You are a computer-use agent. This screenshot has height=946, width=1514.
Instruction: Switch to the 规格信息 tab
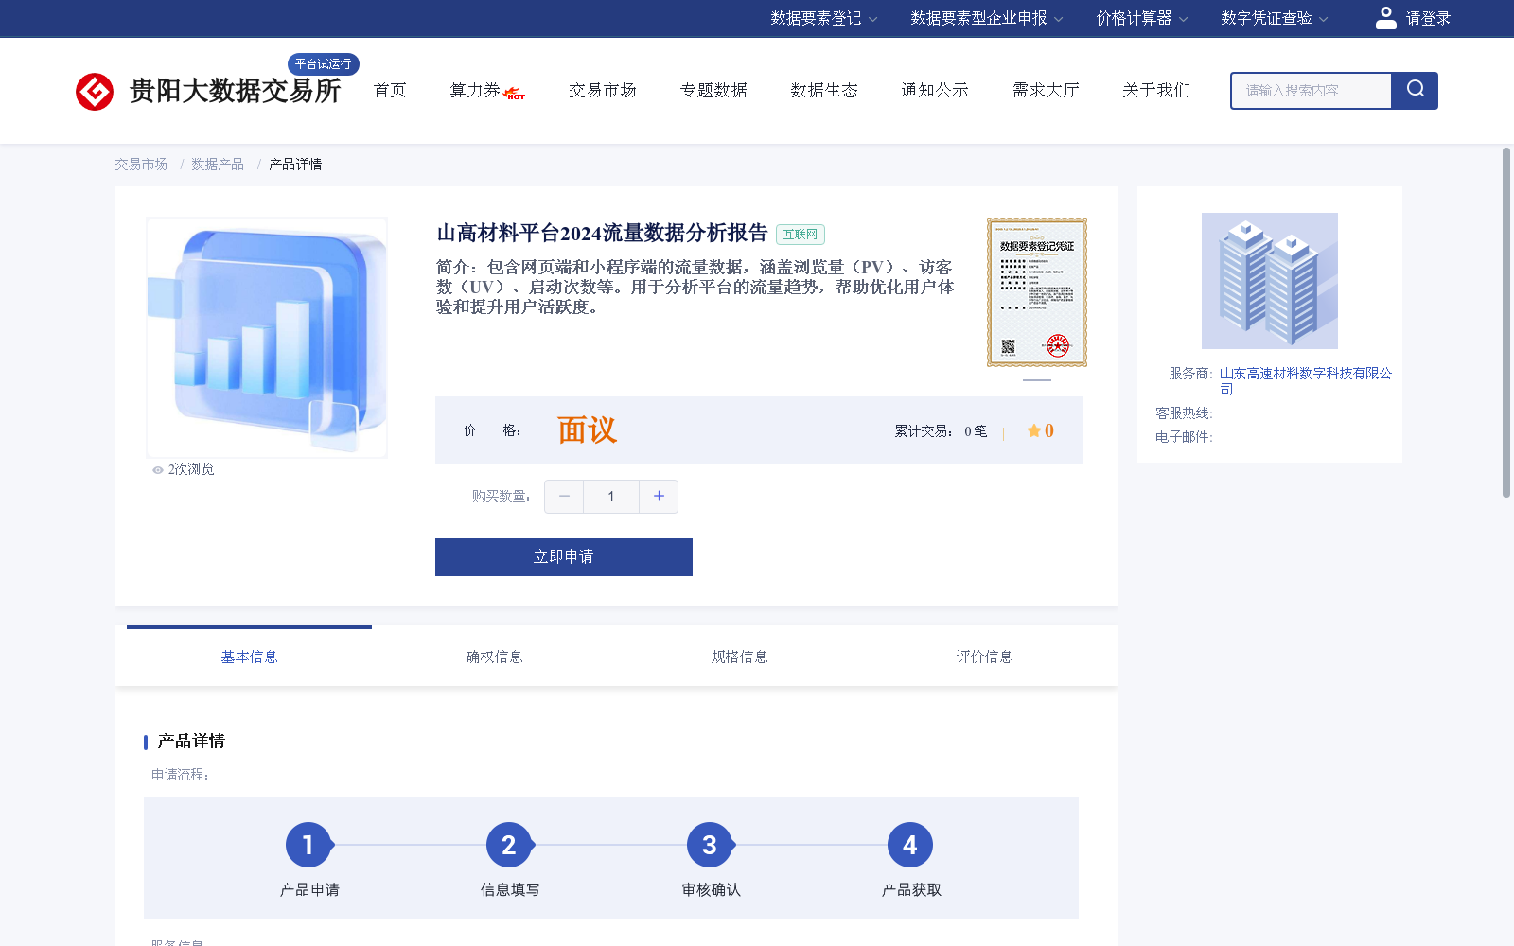(739, 657)
